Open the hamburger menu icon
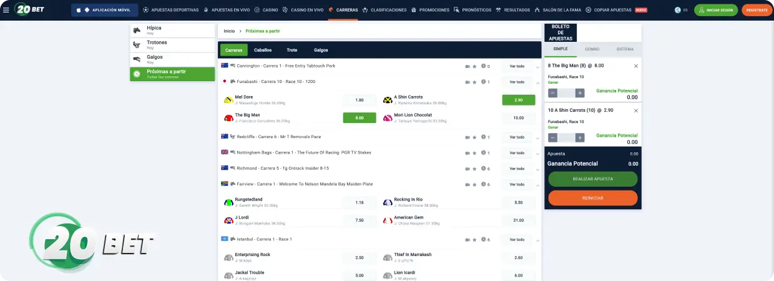Viewport: 774px width, 281px height. tap(6, 10)
